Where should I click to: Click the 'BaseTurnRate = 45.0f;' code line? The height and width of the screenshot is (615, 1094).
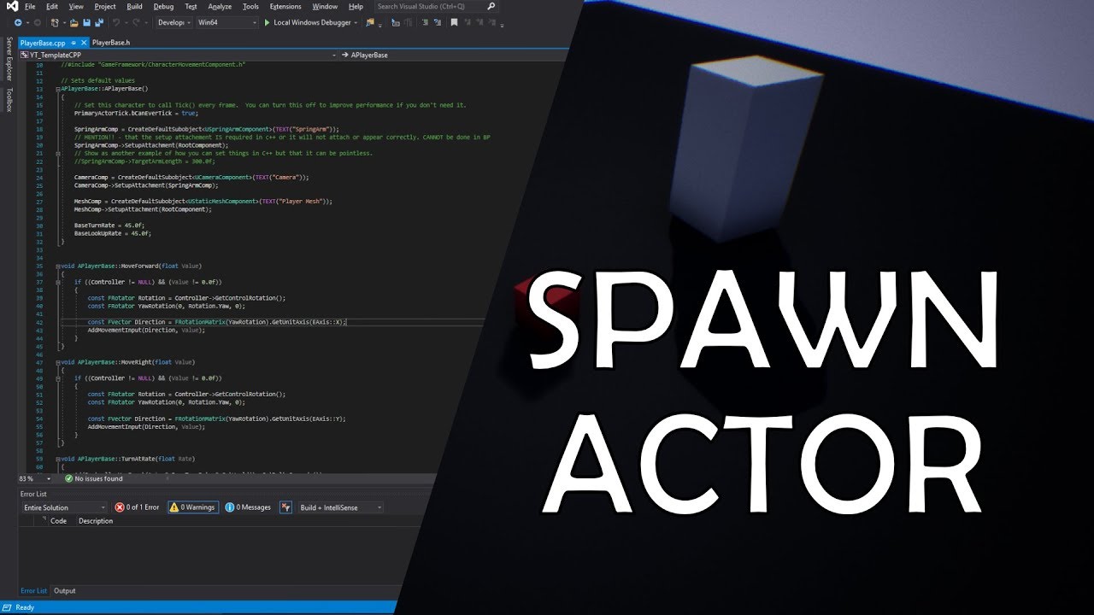tap(109, 225)
